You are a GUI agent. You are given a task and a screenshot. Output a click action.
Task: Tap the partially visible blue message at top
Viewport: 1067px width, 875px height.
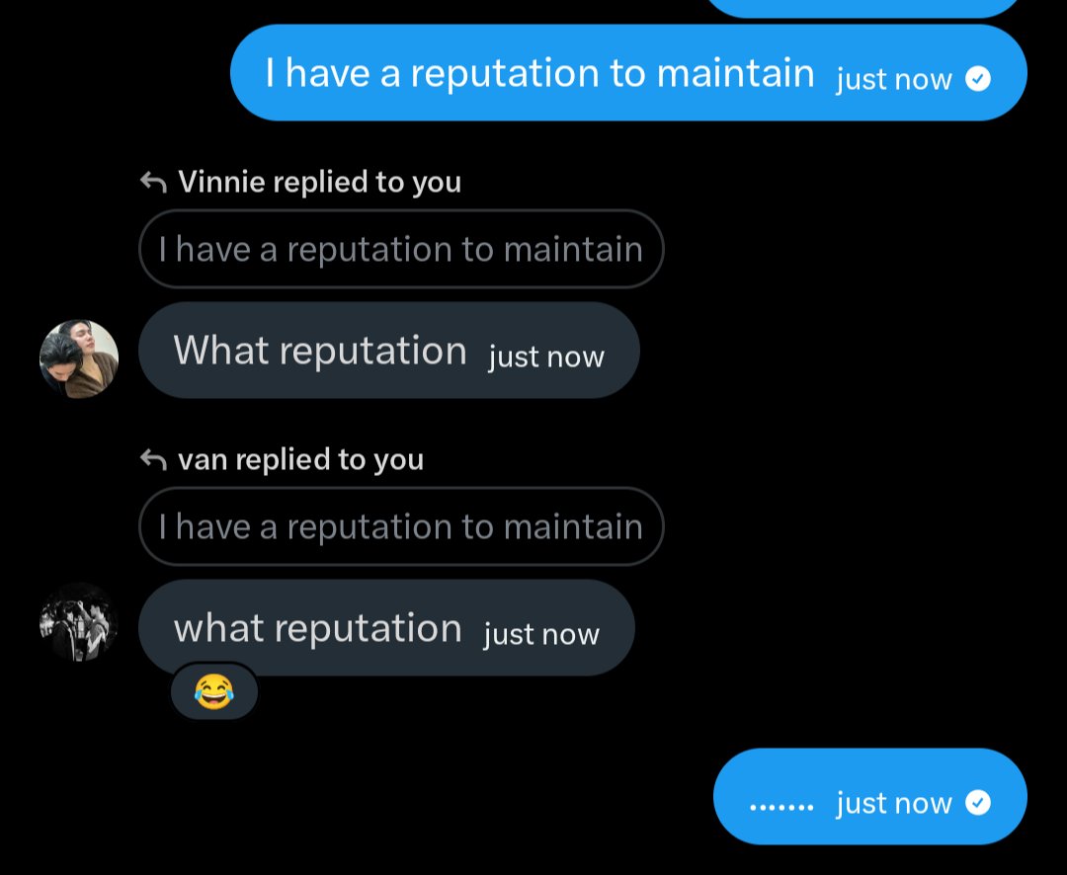864,8
